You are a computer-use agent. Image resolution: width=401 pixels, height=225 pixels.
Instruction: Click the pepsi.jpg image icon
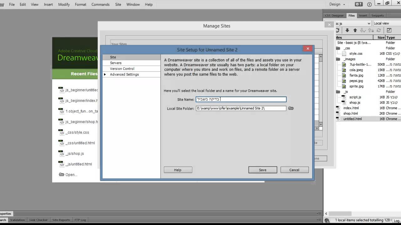click(x=344, y=81)
